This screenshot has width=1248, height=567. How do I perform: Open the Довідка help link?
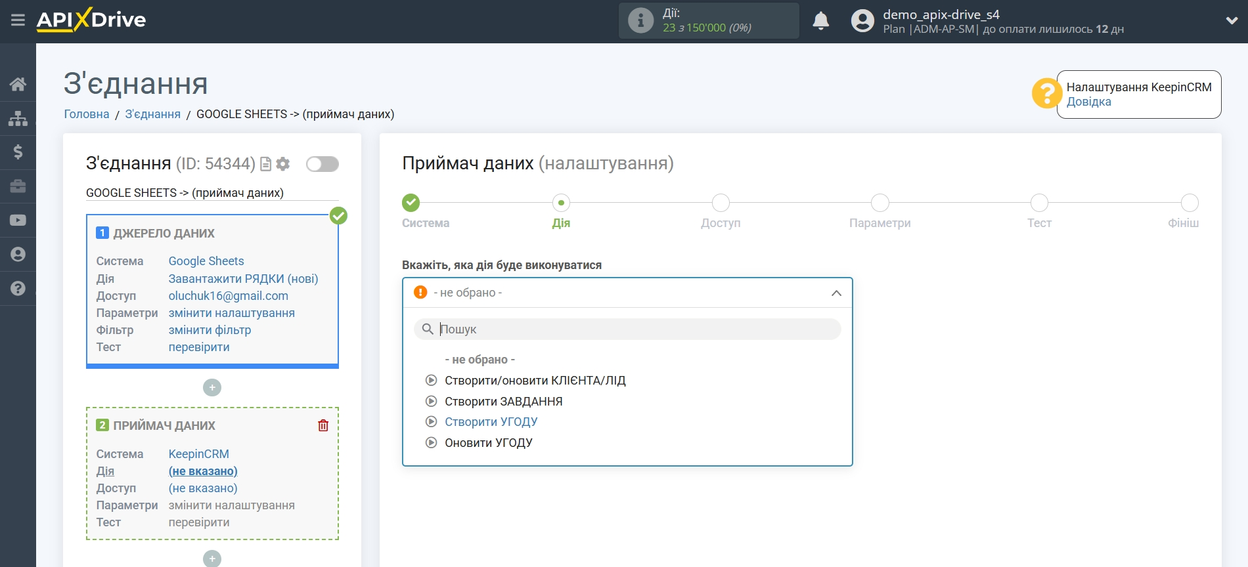(1088, 102)
